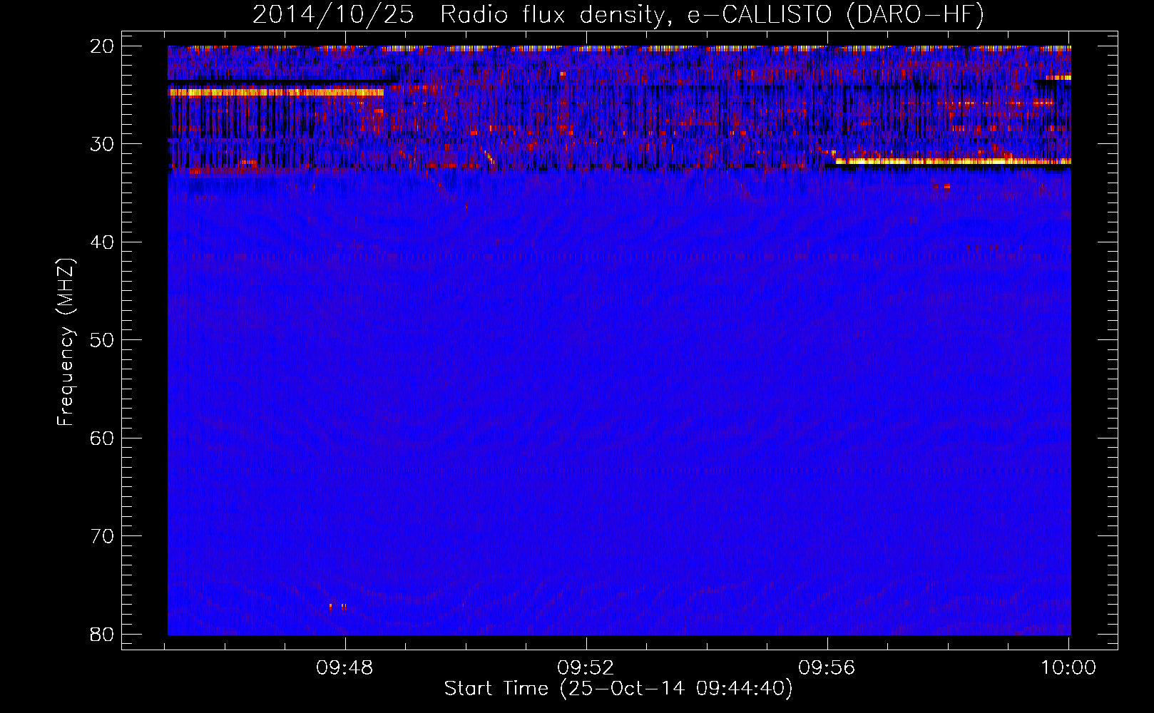This screenshot has height=713, width=1154.
Task: Click the 09:56 time tick label
Action: click(x=827, y=668)
